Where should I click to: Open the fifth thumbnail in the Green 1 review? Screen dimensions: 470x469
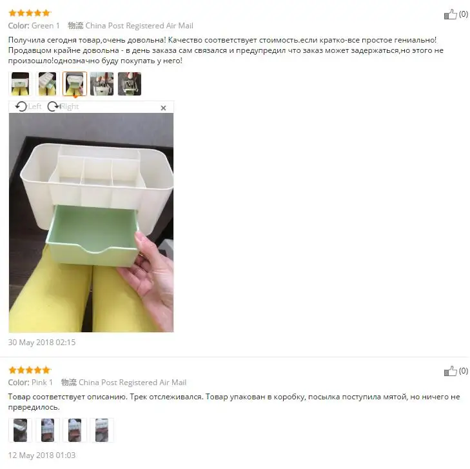point(130,84)
